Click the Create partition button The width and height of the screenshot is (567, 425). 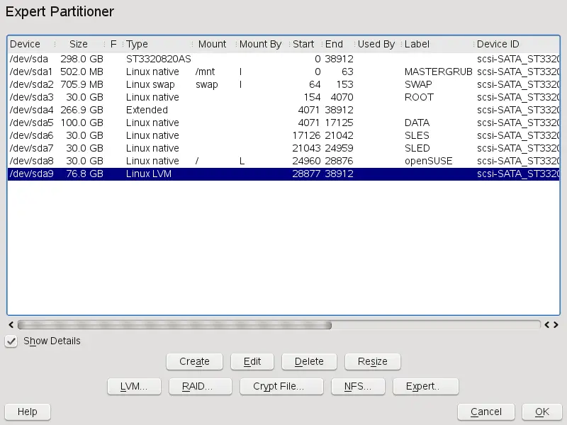point(194,361)
